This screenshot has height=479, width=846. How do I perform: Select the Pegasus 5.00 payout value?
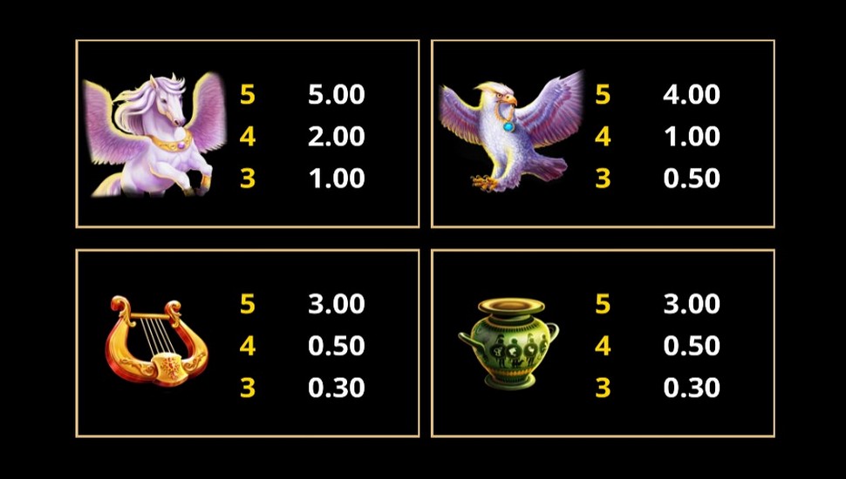(337, 94)
